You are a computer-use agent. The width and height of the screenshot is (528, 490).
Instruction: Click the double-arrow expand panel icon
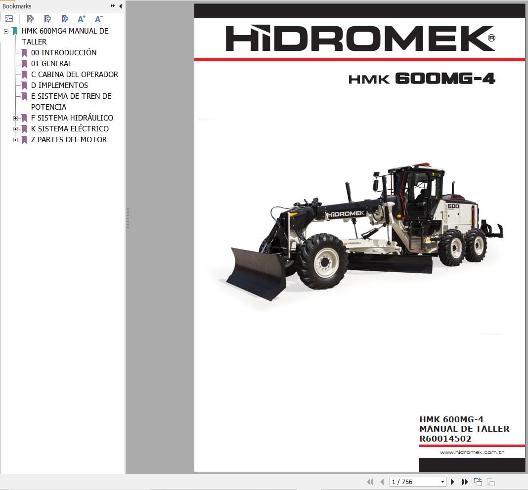click(112, 6)
